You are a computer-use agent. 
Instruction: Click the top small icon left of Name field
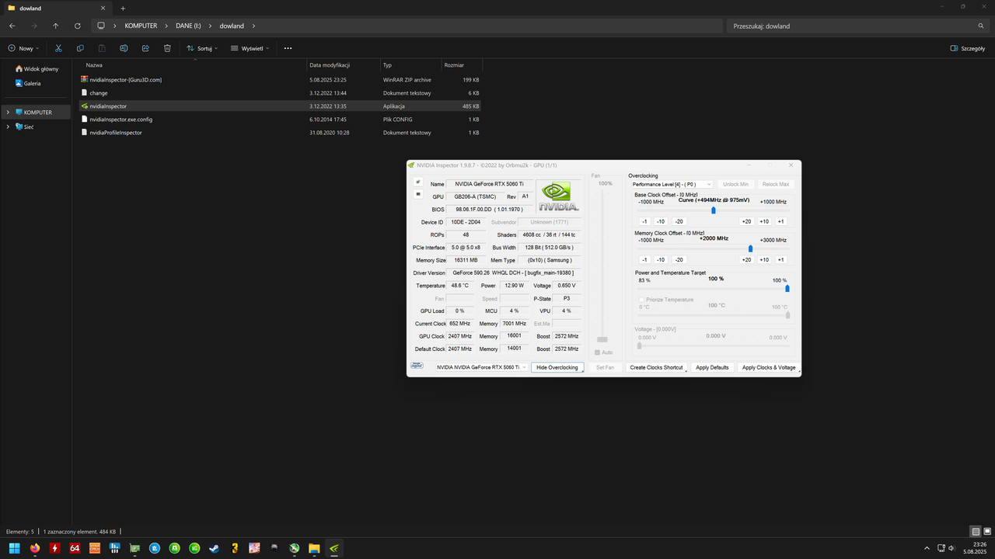point(418,182)
